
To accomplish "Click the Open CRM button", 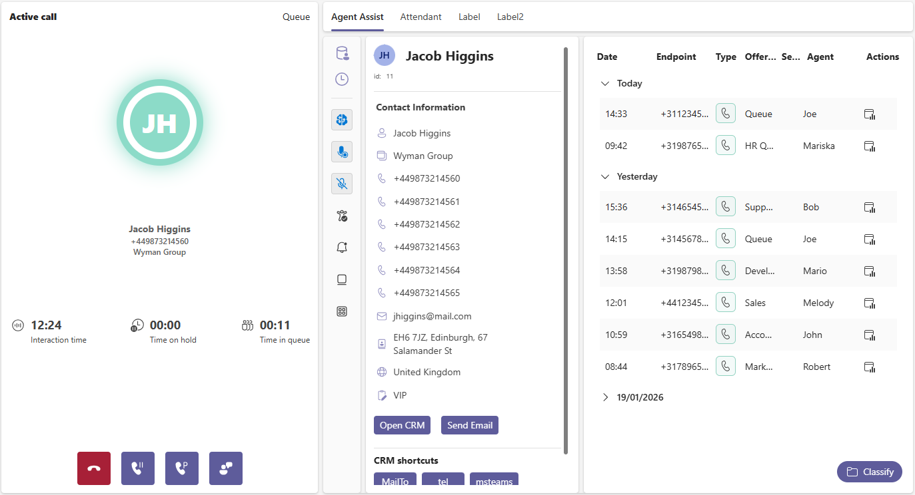I will tap(403, 425).
